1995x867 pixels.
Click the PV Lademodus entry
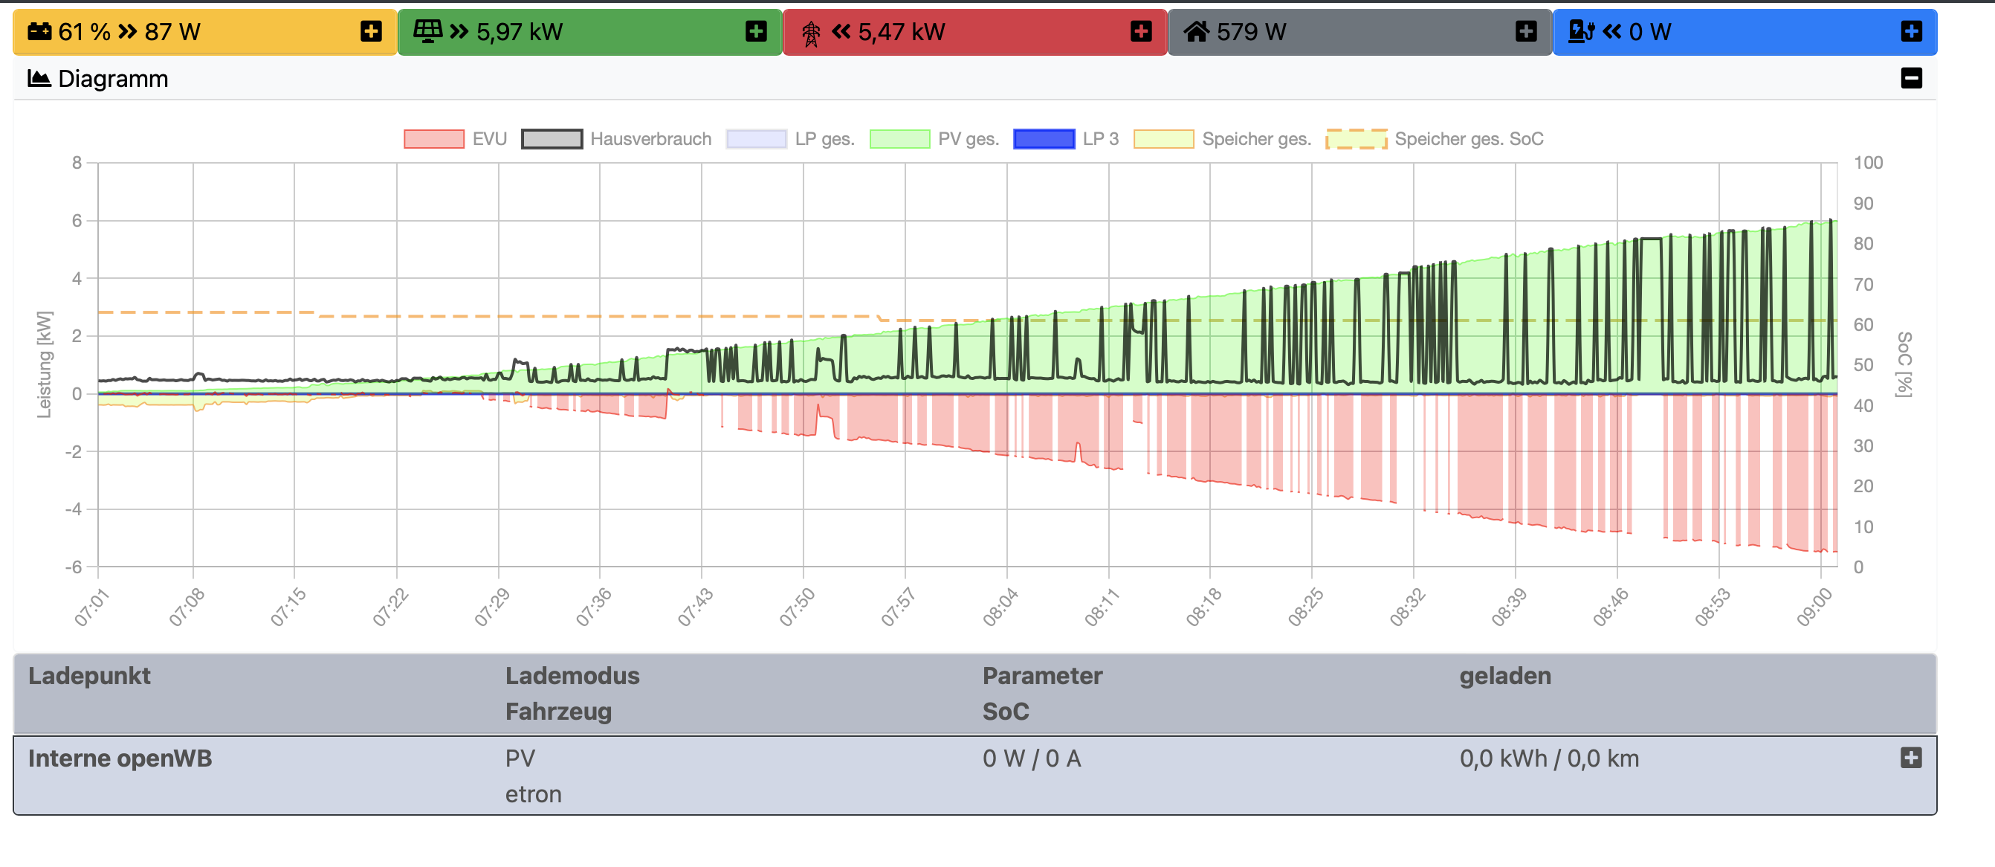pyautogui.click(x=520, y=758)
